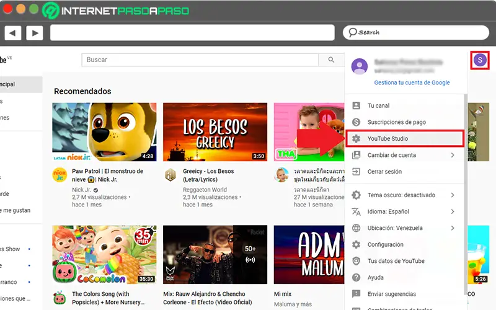The image size is (496, 310).
Task: Click the browser address bar
Action: [192, 33]
